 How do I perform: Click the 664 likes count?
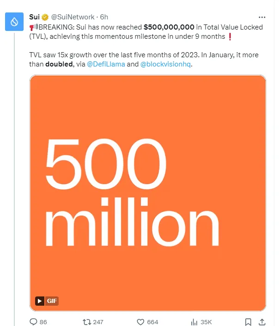[x=152, y=322]
